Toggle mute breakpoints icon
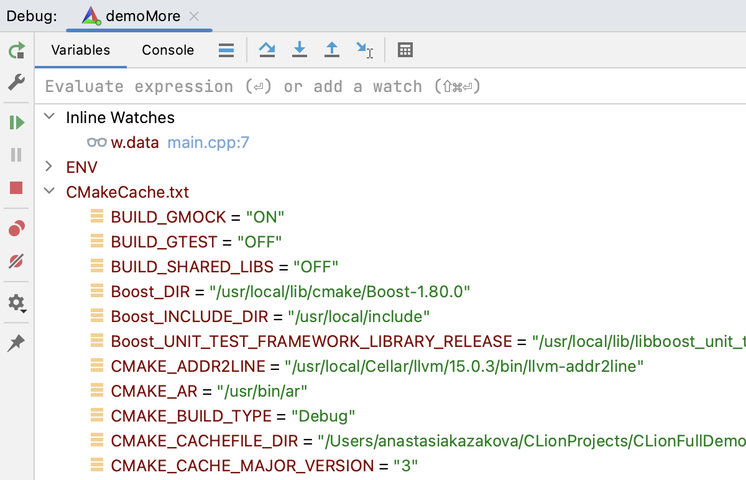This screenshot has height=480, width=746. pyautogui.click(x=17, y=262)
